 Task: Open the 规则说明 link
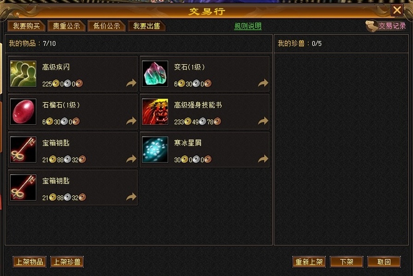[248, 26]
